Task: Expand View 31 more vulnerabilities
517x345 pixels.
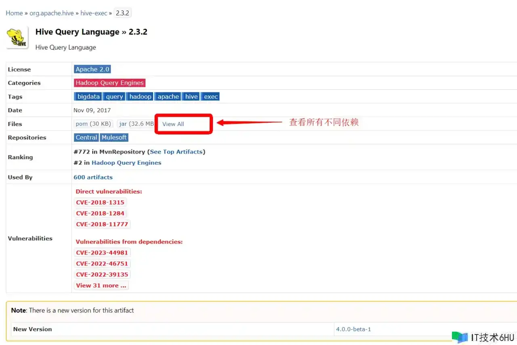Action: 101,285
